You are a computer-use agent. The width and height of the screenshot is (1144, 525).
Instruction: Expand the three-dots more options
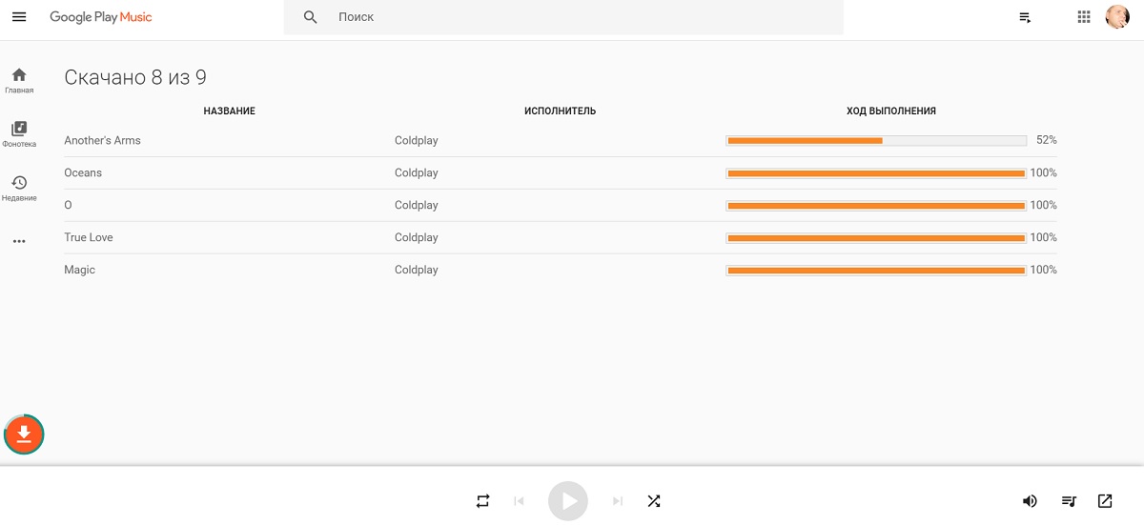coord(19,242)
